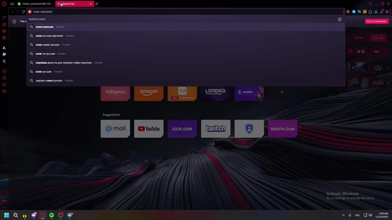
Task: Click the Go to Extensions button
Action: click(x=376, y=21)
